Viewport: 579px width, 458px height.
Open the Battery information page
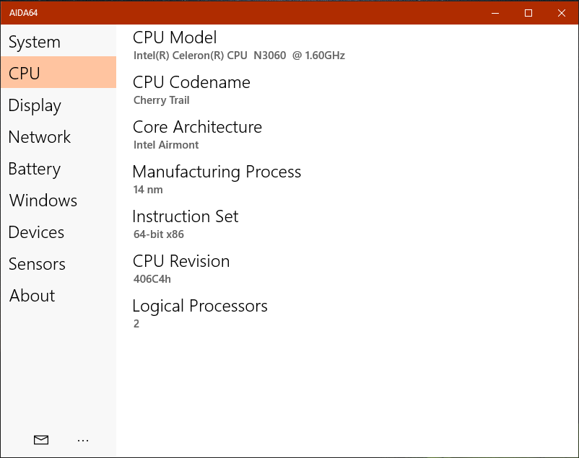click(58, 169)
